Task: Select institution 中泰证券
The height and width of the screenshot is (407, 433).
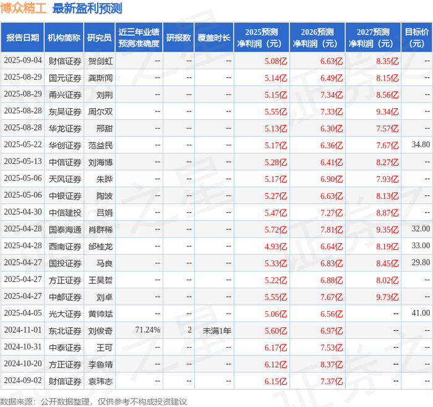Action: (65, 348)
